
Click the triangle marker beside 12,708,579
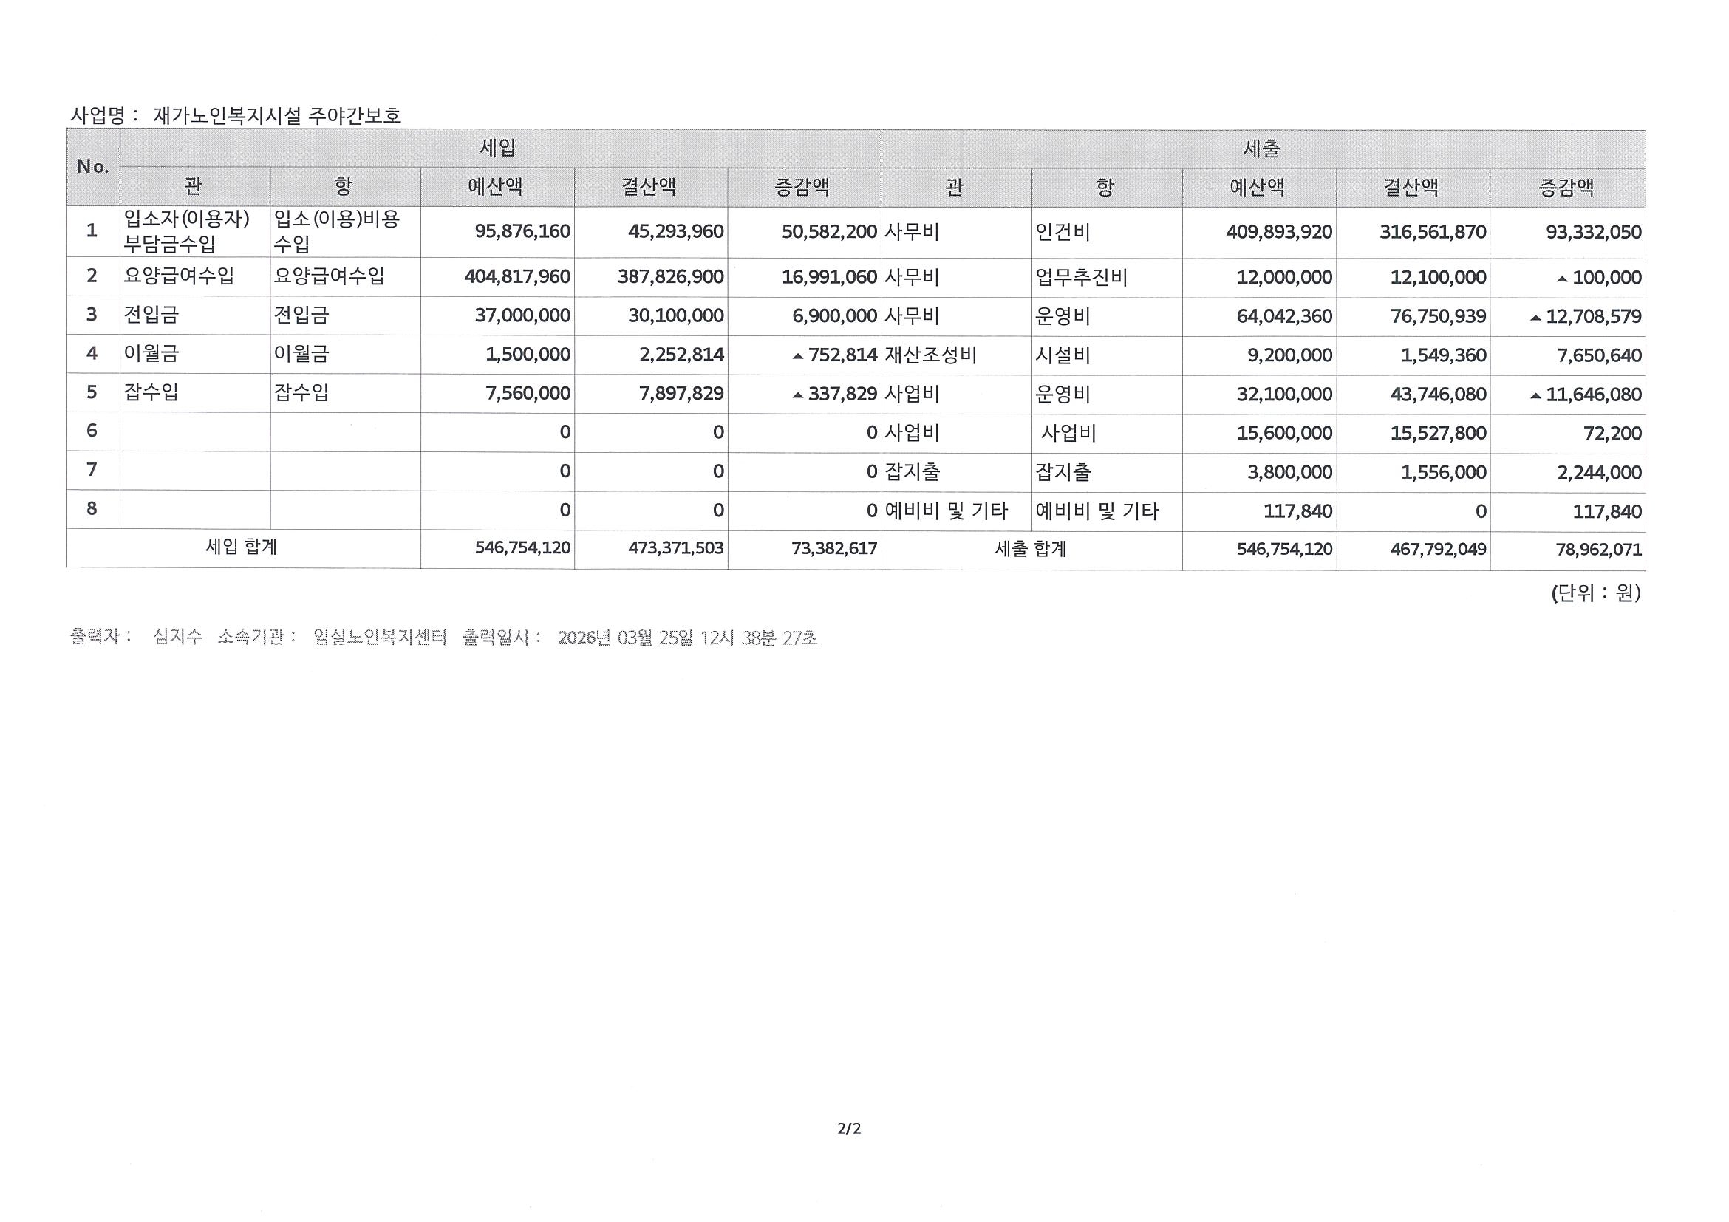click(x=1535, y=318)
